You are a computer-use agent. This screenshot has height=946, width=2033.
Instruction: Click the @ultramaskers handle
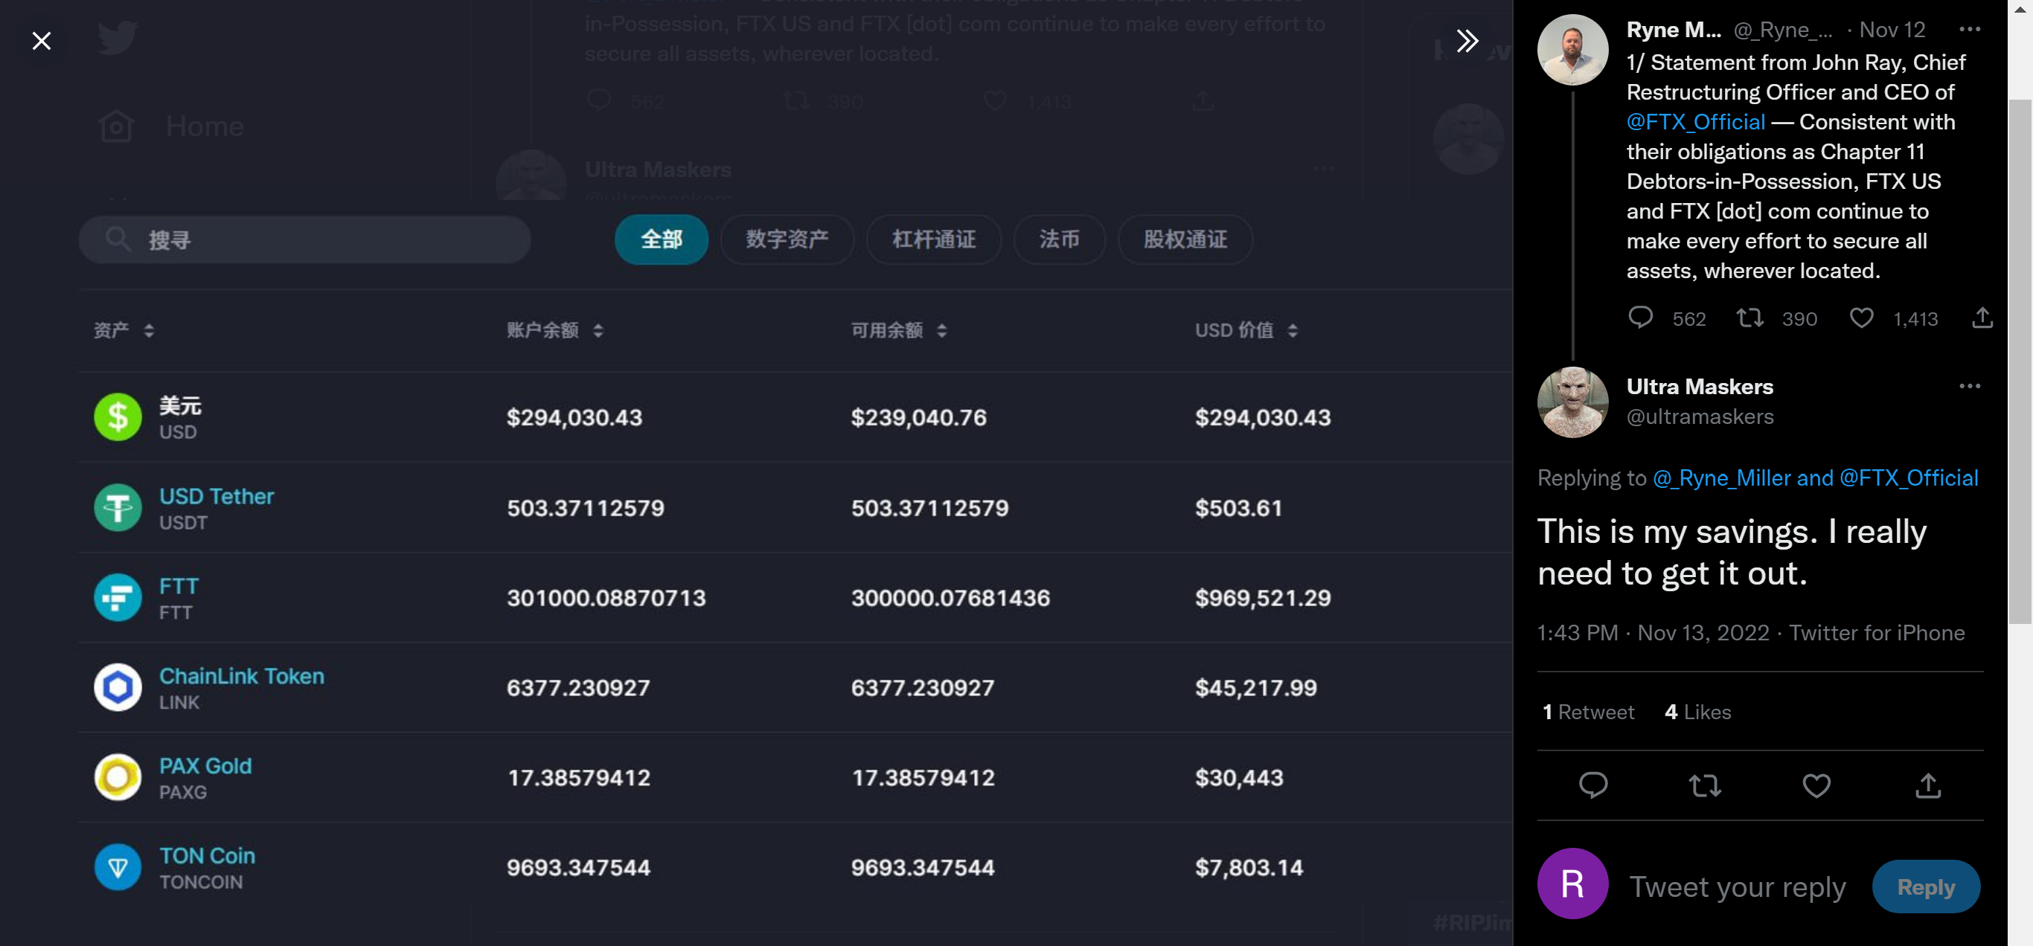click(1699, 416)
